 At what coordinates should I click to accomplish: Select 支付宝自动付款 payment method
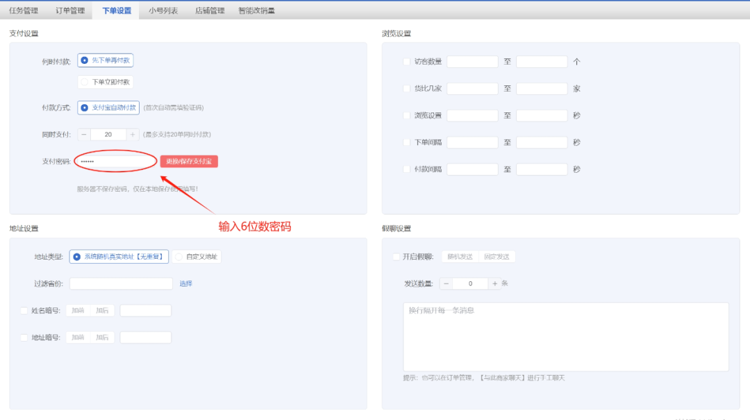point(108,108)
